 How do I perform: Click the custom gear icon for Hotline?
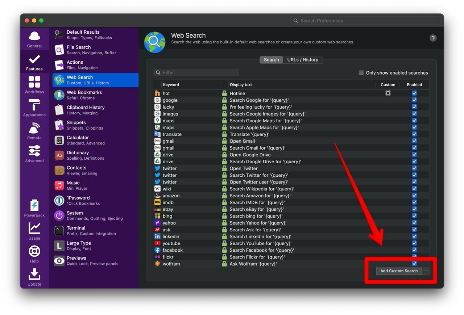pos(388,93)
